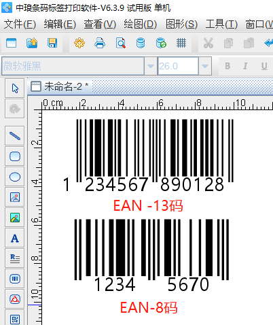
Task: Toggle italic formatting button
Action: coord(245,66)
